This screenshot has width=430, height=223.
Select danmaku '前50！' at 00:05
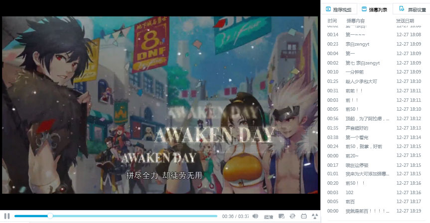click(x=375, y=109)
